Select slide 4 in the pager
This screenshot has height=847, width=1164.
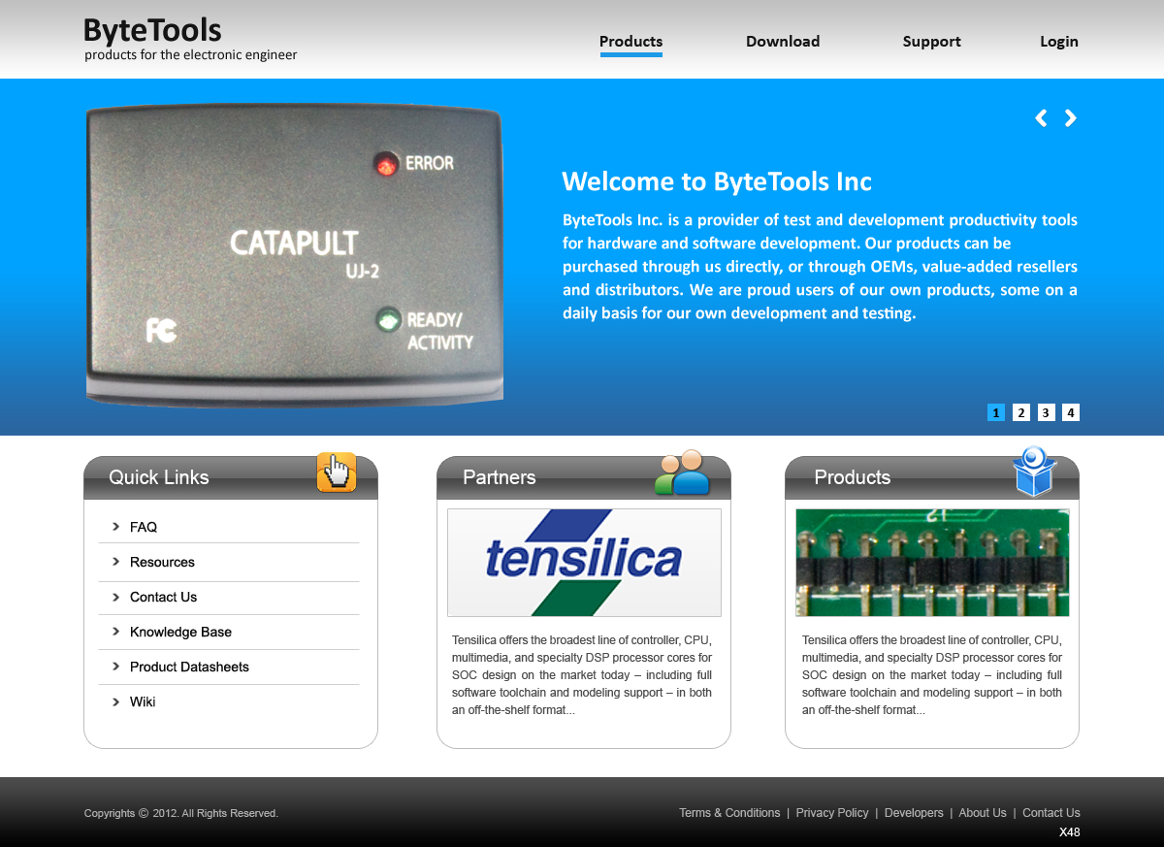tap(1071, 412)
